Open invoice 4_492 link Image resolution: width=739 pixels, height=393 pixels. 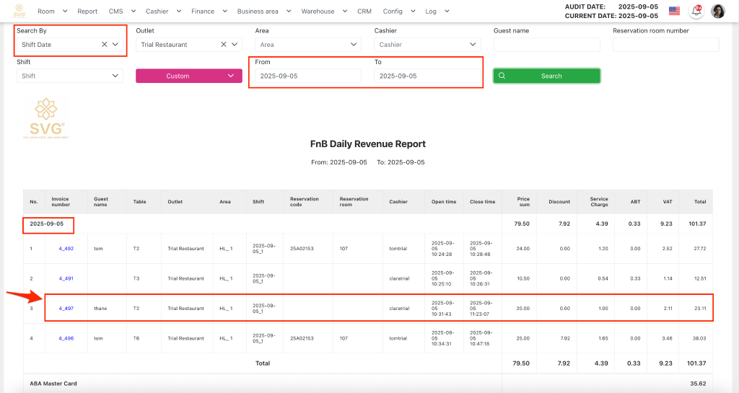coord(66,249)
